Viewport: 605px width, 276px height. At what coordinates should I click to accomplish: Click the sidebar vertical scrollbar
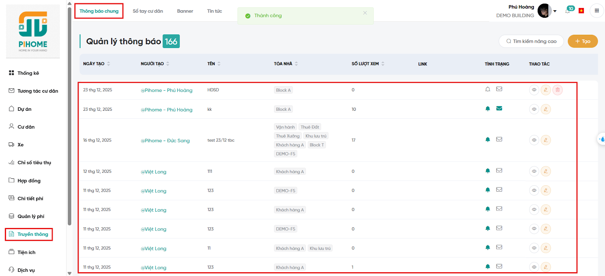(x=69, y=113)
